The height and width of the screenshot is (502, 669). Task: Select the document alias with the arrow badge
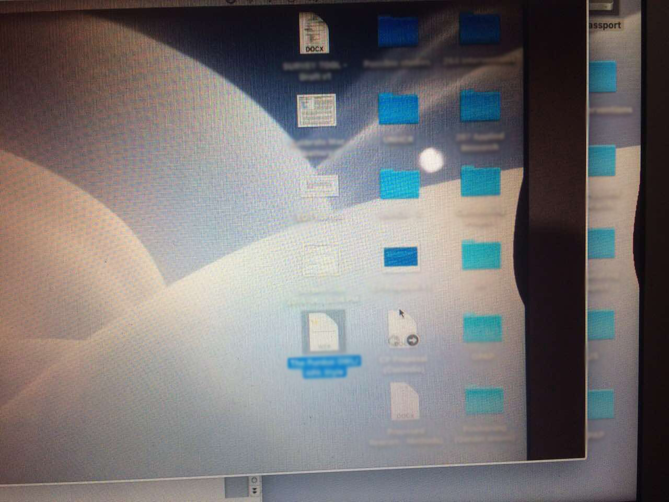coord(403,330)
